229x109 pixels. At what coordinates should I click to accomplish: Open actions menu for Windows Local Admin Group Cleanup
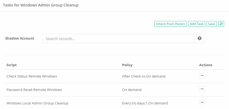(202, 103)
